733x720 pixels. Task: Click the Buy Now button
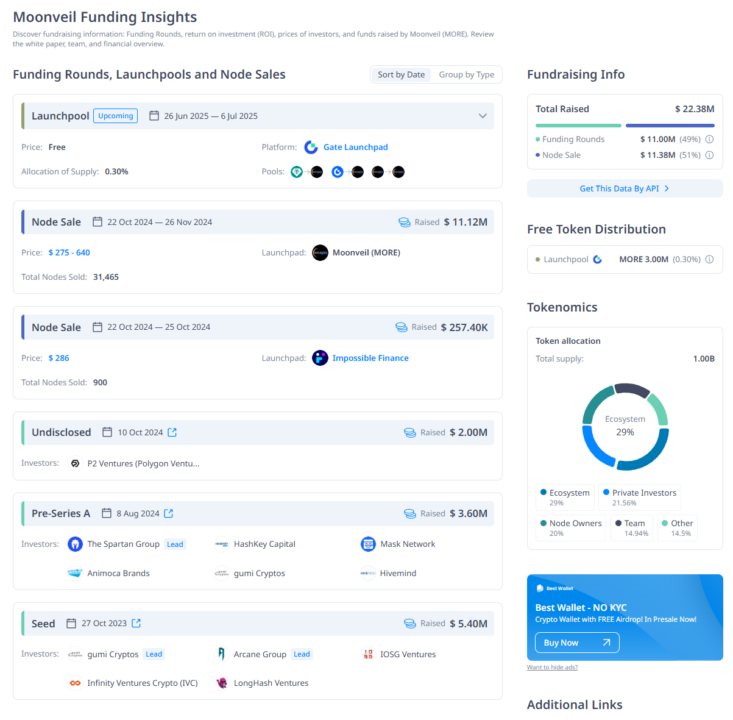pyautogui.click(x=577, y=643)
